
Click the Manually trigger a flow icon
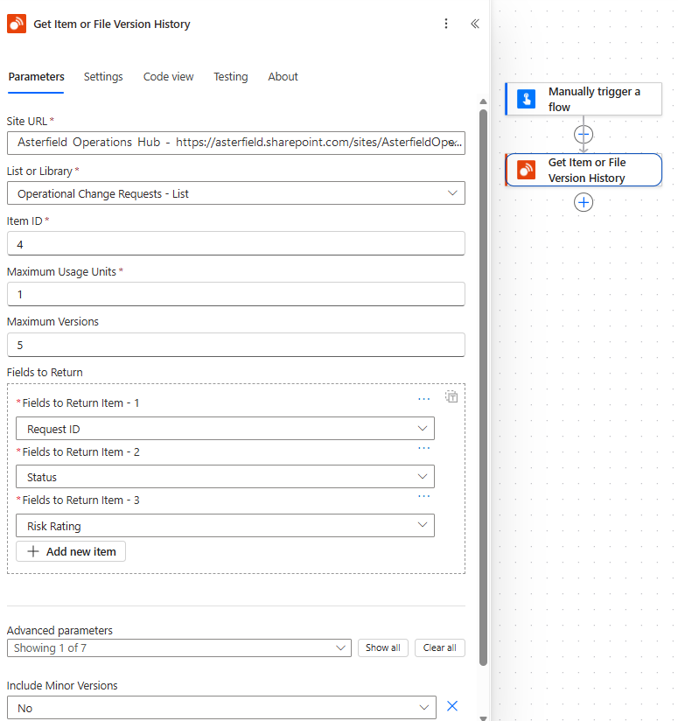click(x=527, y=99)
